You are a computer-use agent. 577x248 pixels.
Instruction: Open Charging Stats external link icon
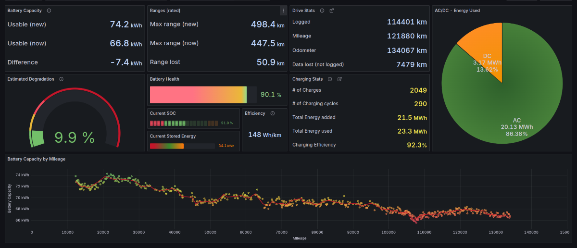(x=339, y=79)
